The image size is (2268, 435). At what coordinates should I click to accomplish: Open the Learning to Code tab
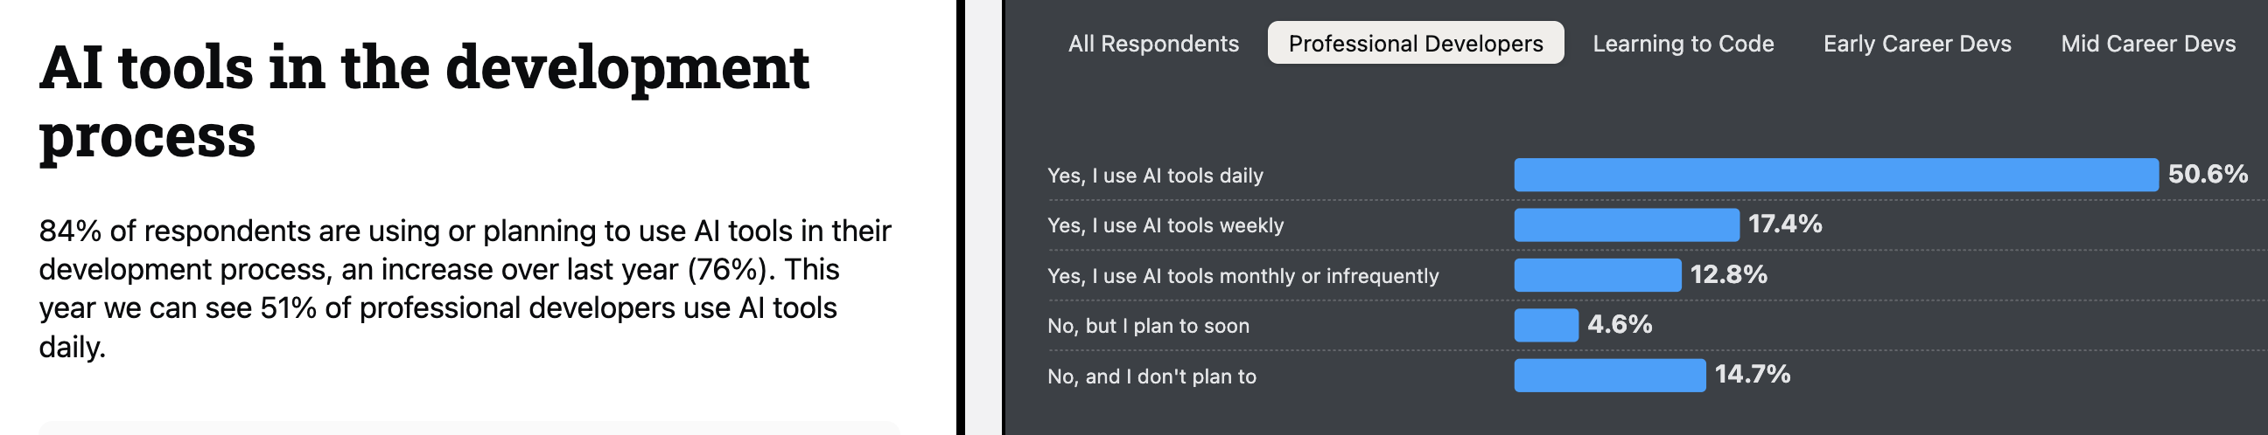pos(1683,43)
